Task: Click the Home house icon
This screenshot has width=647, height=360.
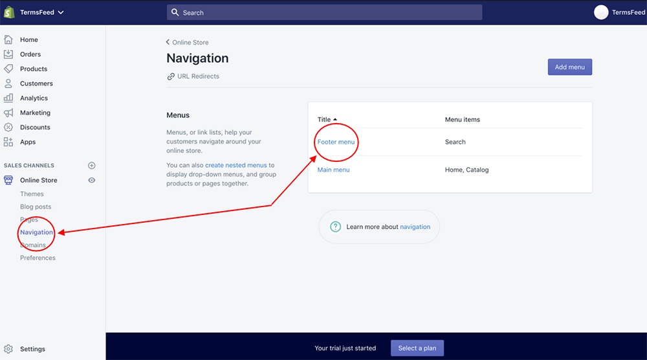Action: coord(8,39)
